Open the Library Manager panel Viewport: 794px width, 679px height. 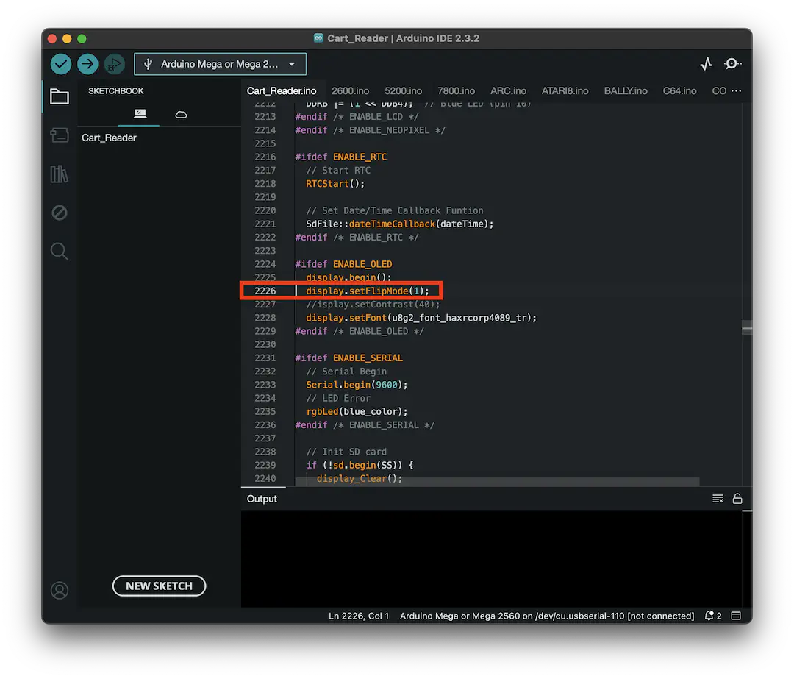[60, 174]
